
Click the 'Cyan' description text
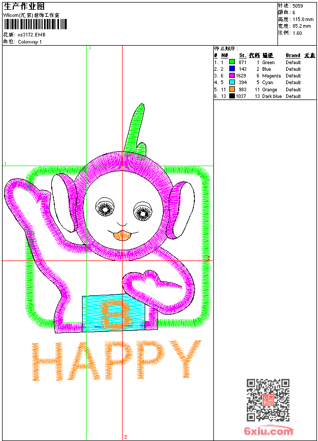[x=267, y=83]
